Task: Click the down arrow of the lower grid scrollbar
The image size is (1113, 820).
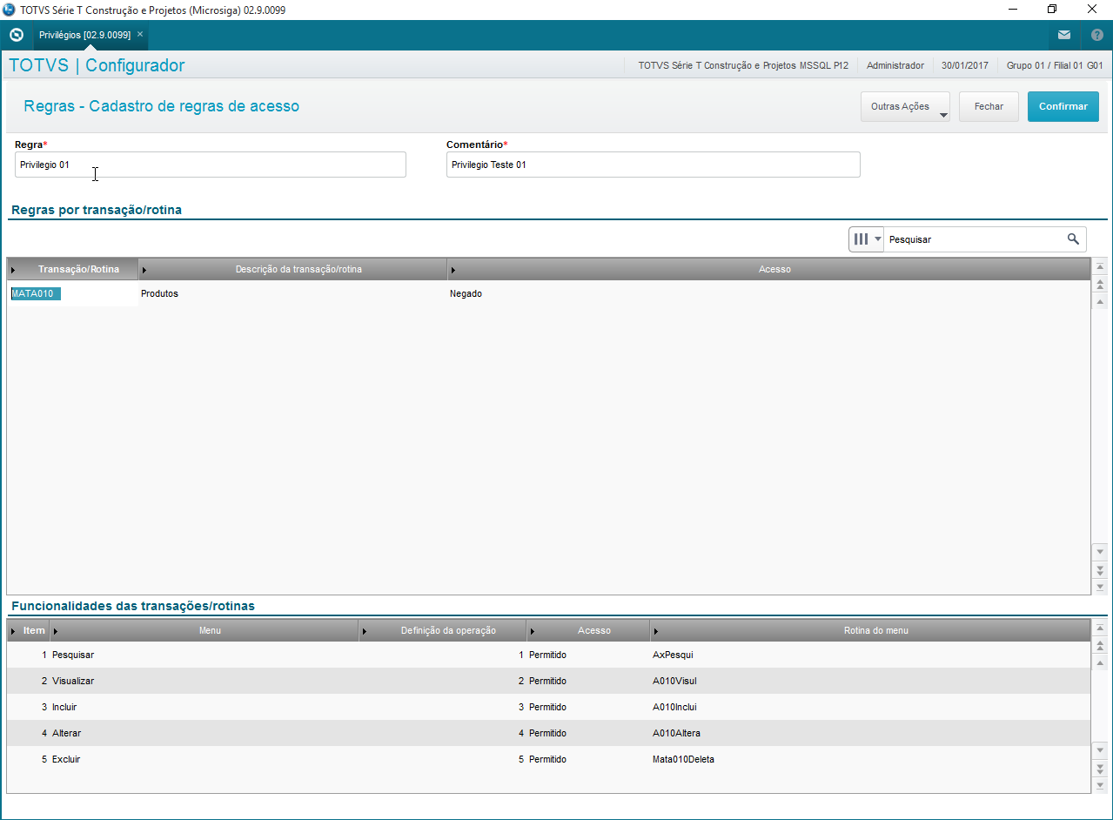Action: coord(1100,750)
